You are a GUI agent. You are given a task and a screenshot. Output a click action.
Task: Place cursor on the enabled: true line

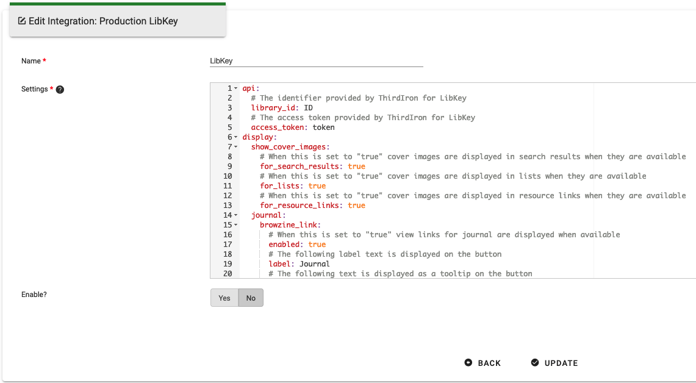pyautogui.click(x=299, y=244)
